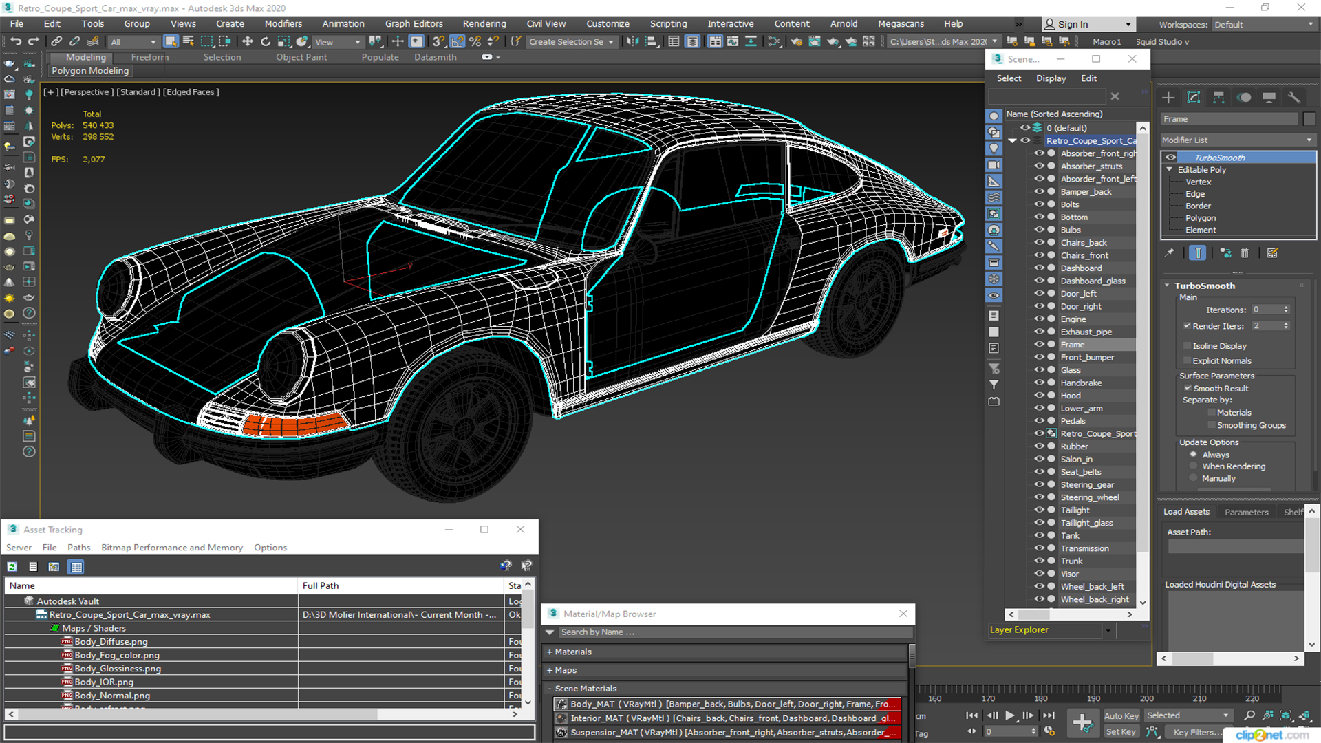Screen dimensions: 1321x743
Task: Collapse the Editable Poly stack entry
Action: coord(1169,169)
